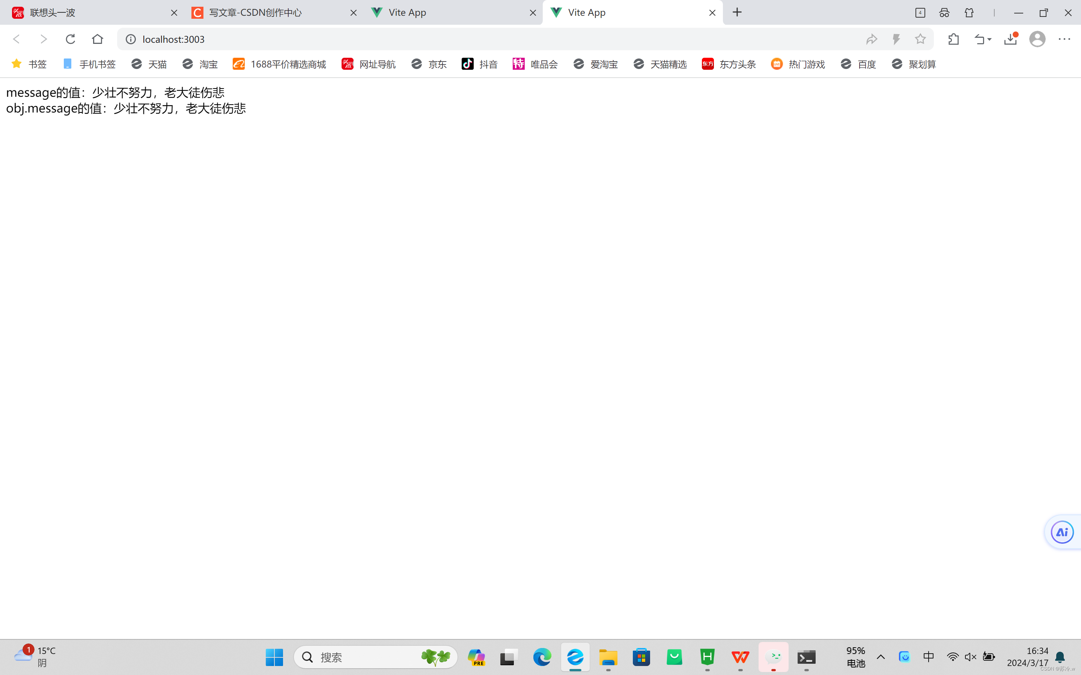This screenshot has height=675, width=1081.
Task: Click the floating Ai assistant button
Action: (x=1062, y=532)
